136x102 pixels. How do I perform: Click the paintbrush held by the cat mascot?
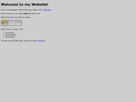coord(7,23)
